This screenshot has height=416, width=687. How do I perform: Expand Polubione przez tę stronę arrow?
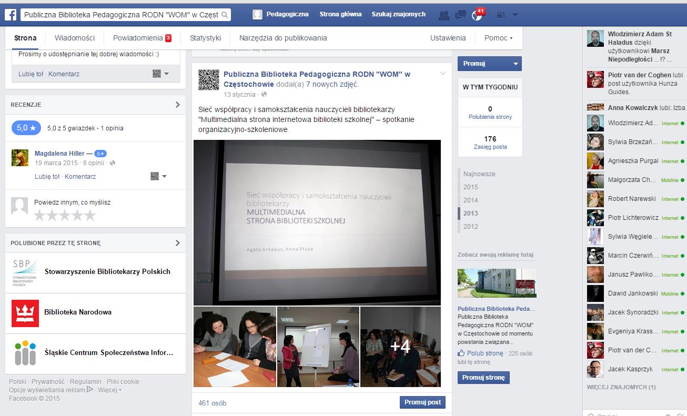(x=177, y=243)
